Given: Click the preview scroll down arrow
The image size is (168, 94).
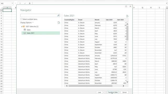Looking at the screenshot, I should (127, 82).
